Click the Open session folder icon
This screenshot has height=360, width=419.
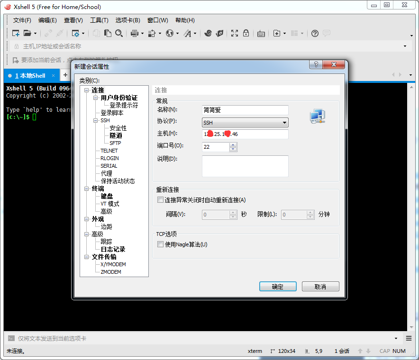[27, 33]
